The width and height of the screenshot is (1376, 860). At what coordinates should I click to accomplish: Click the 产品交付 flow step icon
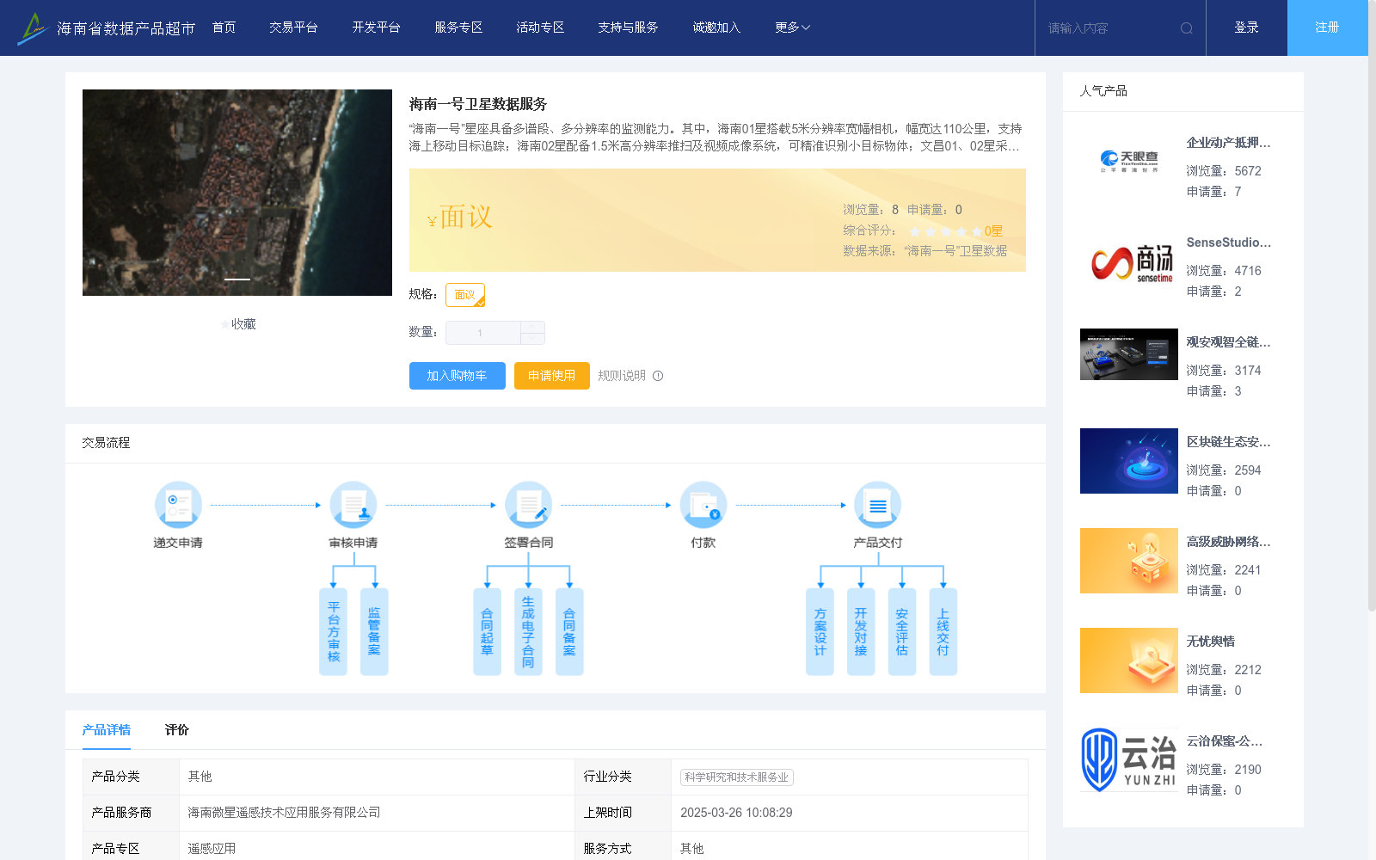pos(878,505)
